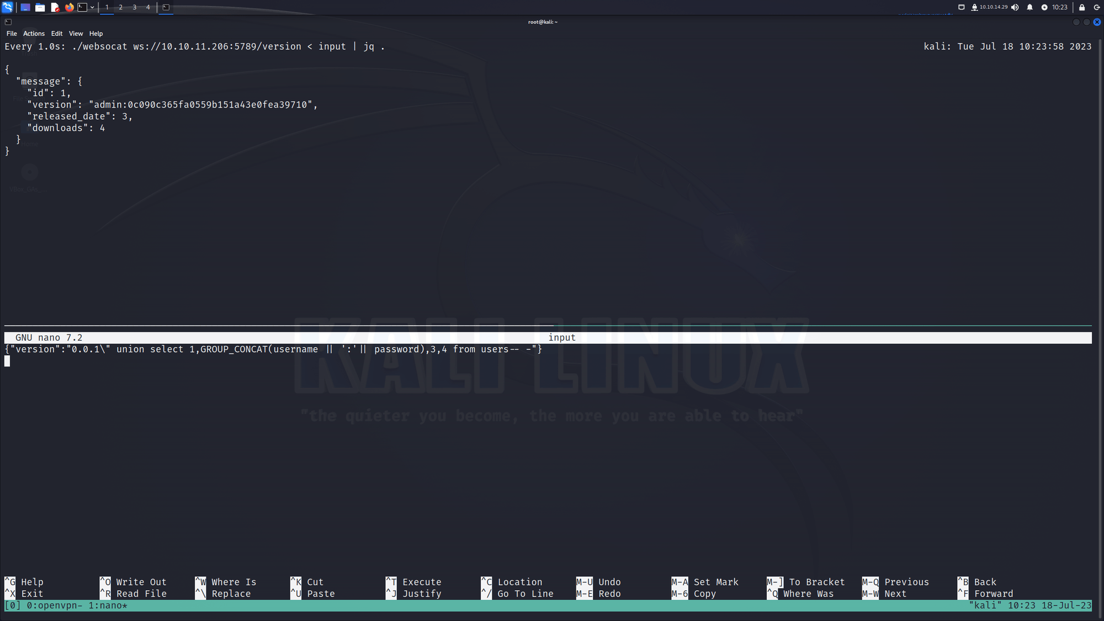Image resolution: width=1104 pixels, height=621 pixels.
Task: Open the Kali applications menu
Action: point(7,7)
